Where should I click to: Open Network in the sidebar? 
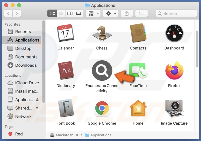[21, 116]
